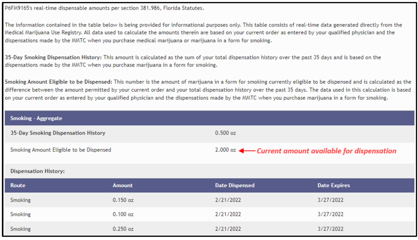Image resolution: width=418 pixels, height=240 pixels.
Task: Click the Dispensation History label
Action: click(x=38, y=171)
